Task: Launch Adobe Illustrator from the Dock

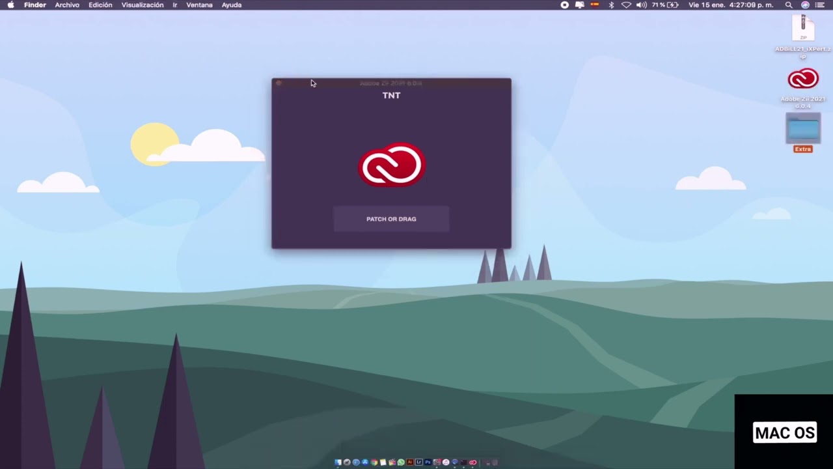Action: pos(410,462)
